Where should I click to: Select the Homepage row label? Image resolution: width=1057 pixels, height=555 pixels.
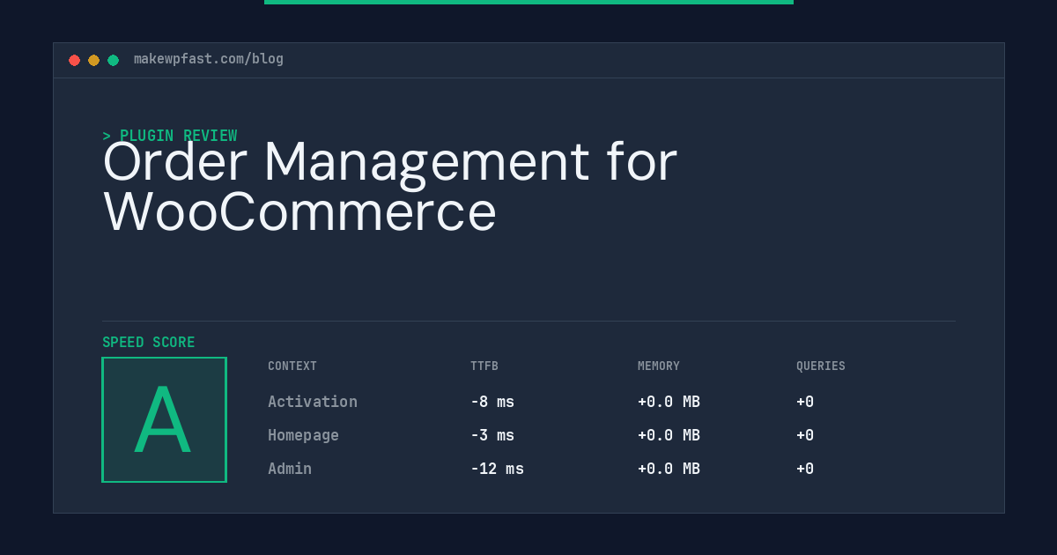303,435
